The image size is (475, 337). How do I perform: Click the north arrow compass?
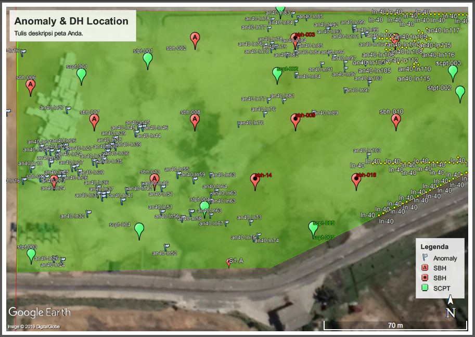coord(451,306)
